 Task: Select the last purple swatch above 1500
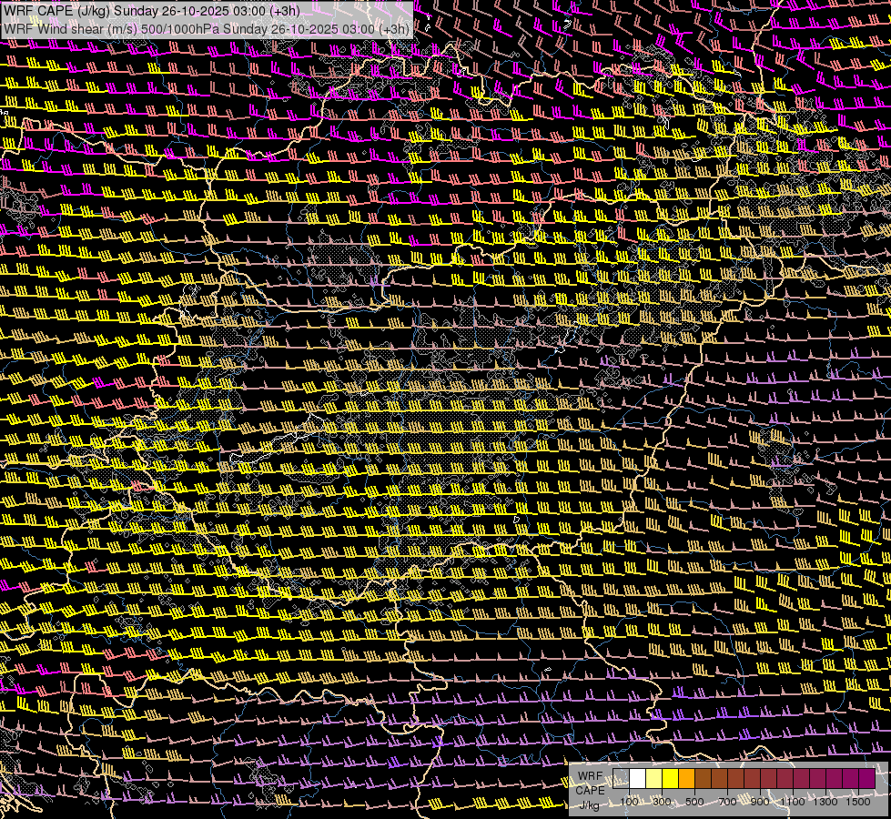(866, 779)
